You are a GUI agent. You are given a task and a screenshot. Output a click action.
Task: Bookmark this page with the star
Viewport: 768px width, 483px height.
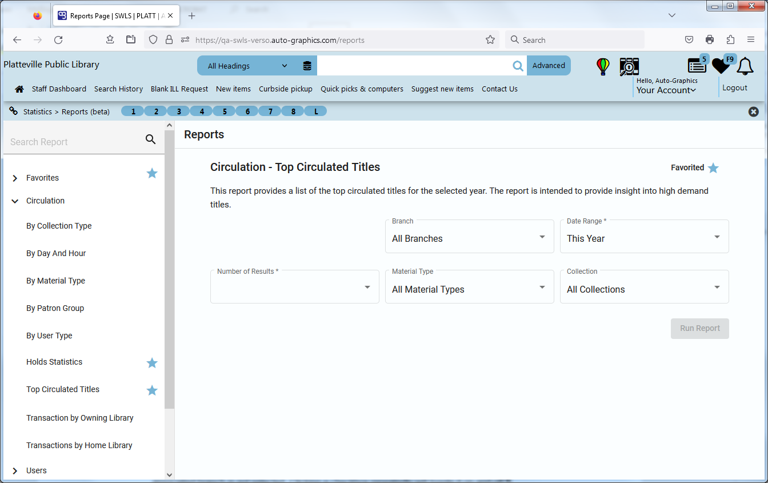490,40
